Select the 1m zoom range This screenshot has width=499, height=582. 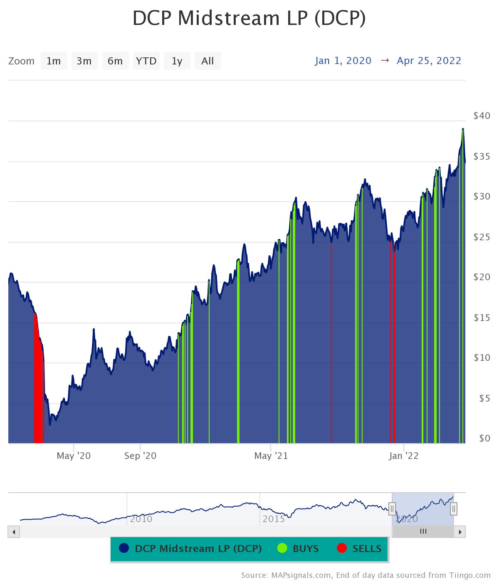[54, 61]
